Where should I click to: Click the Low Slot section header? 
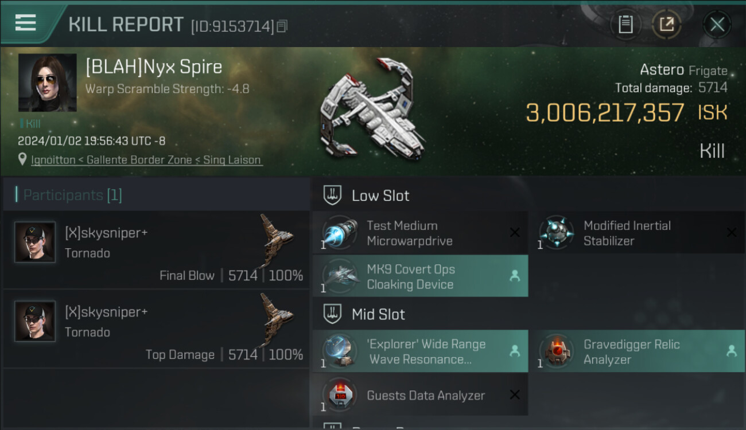point(380,196)
